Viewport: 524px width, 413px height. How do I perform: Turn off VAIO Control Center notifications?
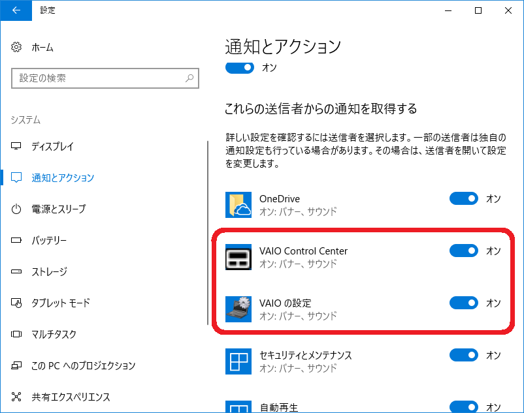point(464,251)
